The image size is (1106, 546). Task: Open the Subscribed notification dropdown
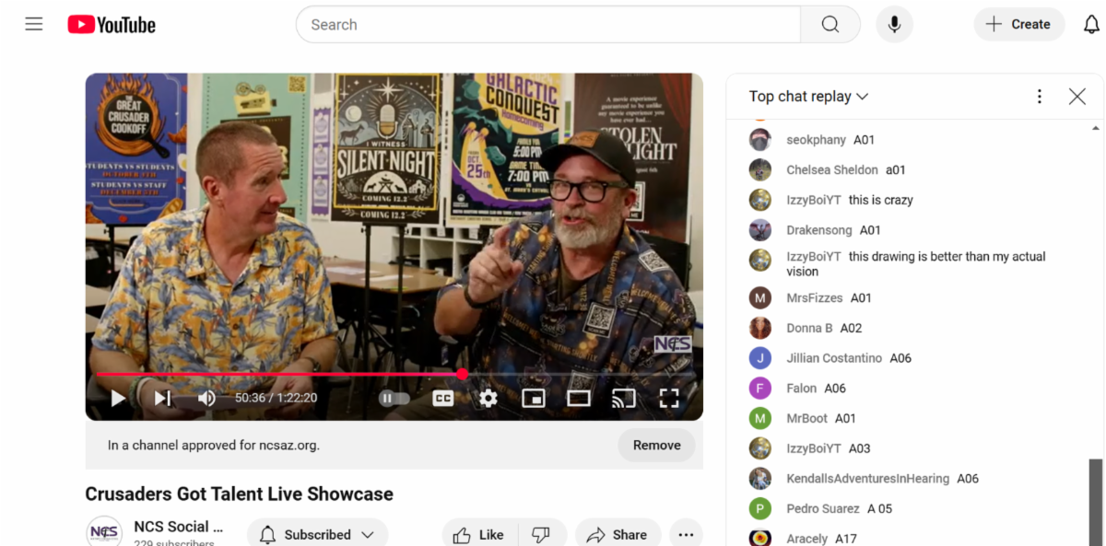pyautogui.click(x=317, y=535)
